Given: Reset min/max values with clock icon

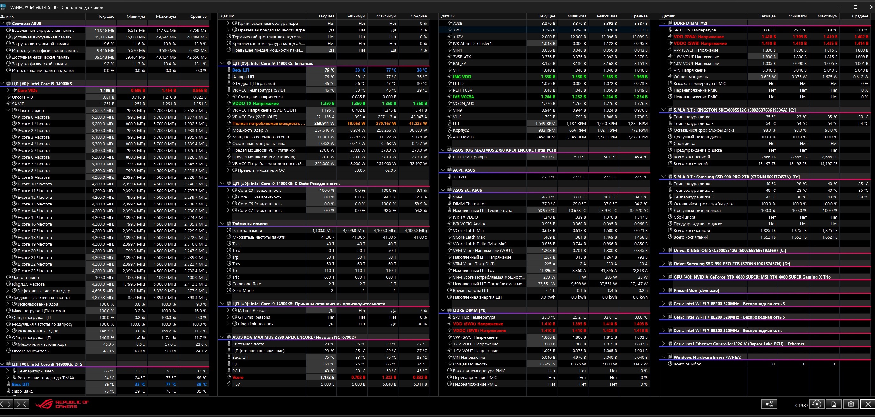Looking at the screenshot, I should [816, 404].
